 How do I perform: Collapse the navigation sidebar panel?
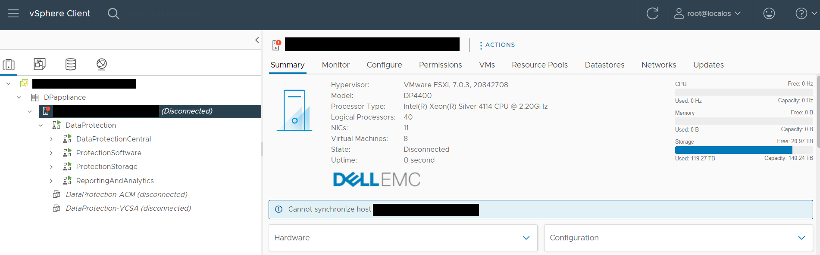click(x=257, y=40)
